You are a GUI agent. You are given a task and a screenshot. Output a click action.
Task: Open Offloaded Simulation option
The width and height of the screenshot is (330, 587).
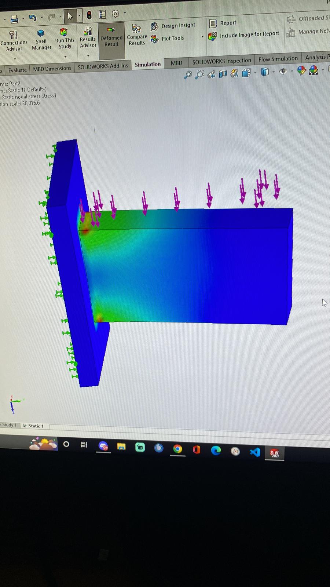coord(308,18)
